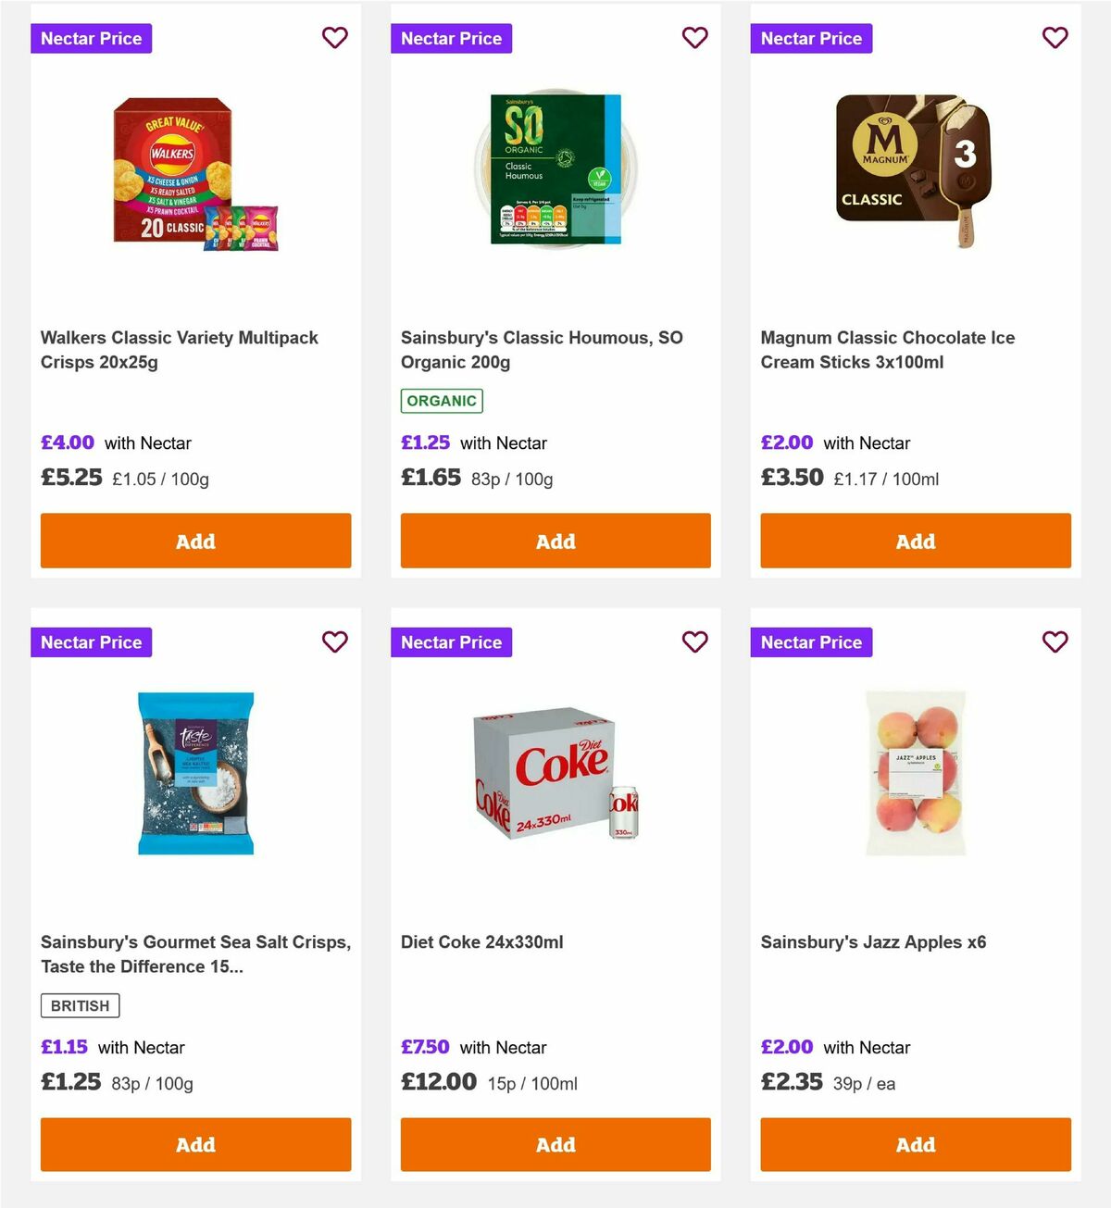Favourite the Gourmet Sea Salt Crisps
Viewport: 1111px width, 1208px height.
(x=334, y=641)
